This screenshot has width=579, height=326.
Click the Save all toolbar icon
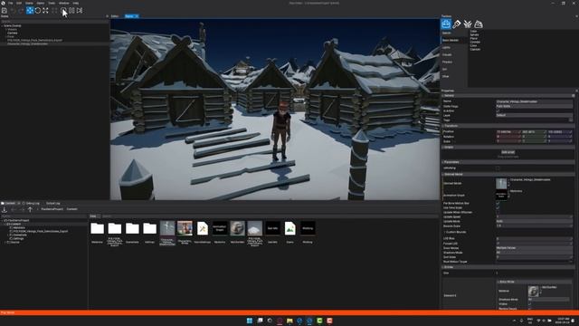[5, 11]
